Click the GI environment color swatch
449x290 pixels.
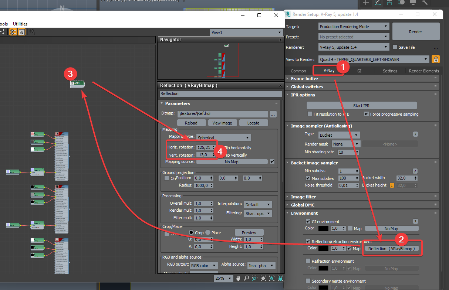click(323, 229)
